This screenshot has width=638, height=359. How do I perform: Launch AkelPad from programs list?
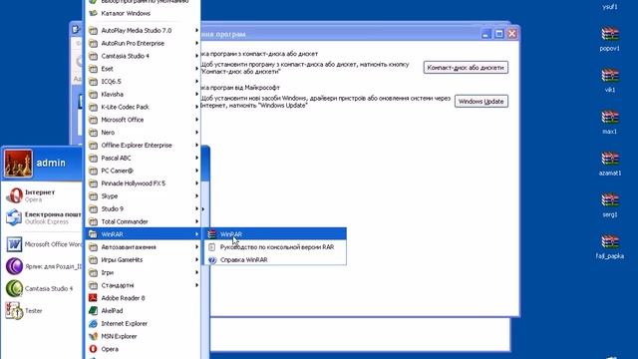click(x=144, y=310)
